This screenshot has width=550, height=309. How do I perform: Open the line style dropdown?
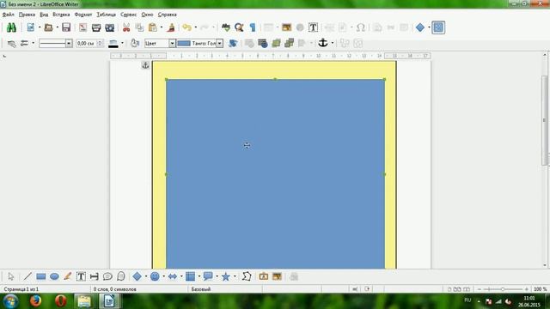tap(69, 43)
